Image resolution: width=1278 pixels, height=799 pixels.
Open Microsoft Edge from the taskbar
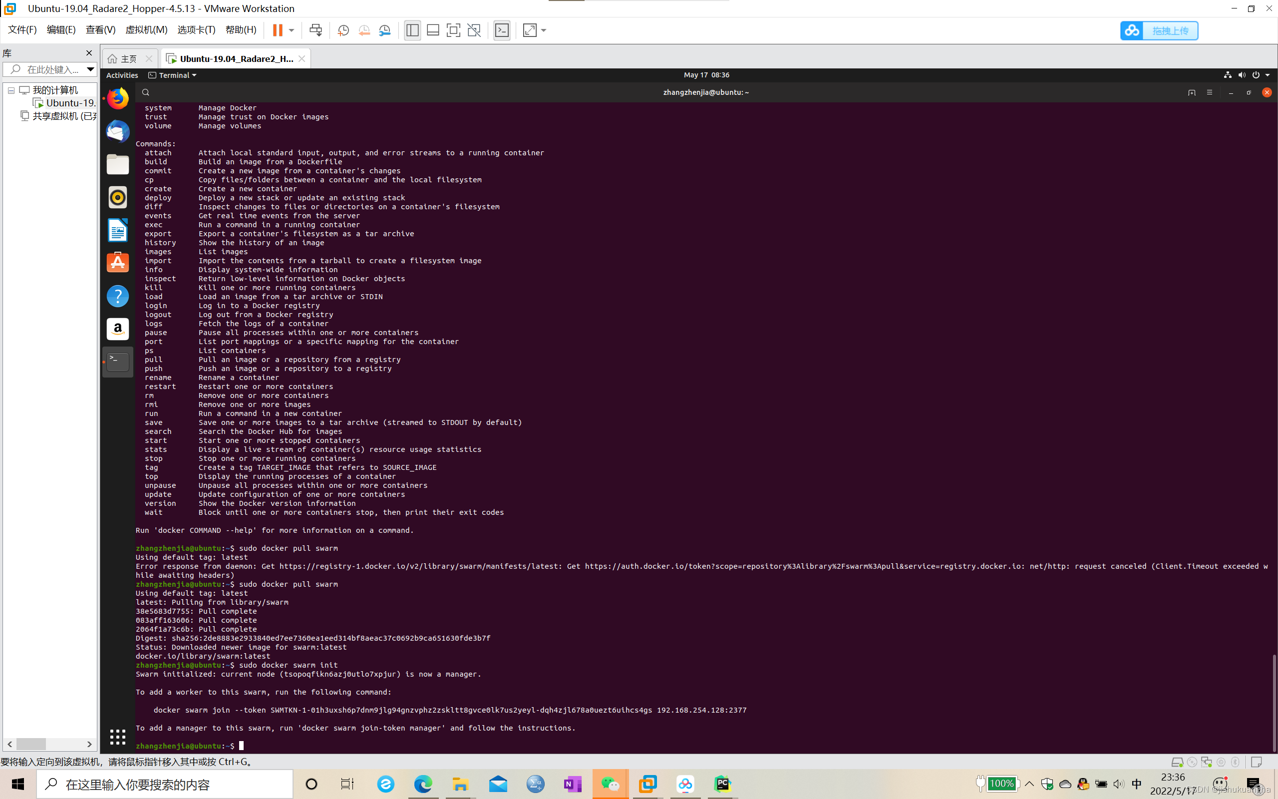pyautogui.click(x=423, y=784)
